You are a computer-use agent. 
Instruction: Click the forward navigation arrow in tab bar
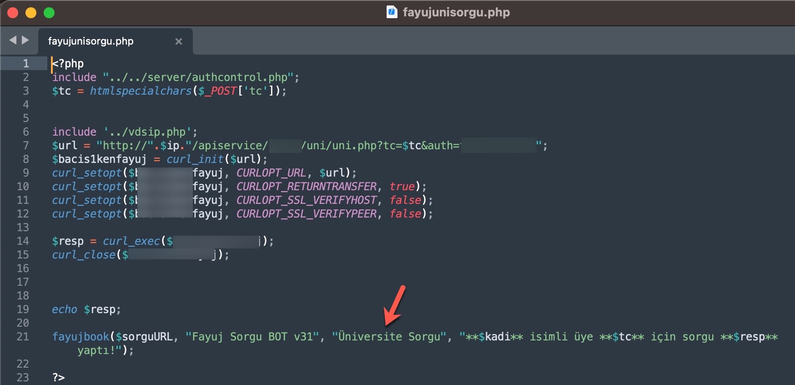(25, 41)
